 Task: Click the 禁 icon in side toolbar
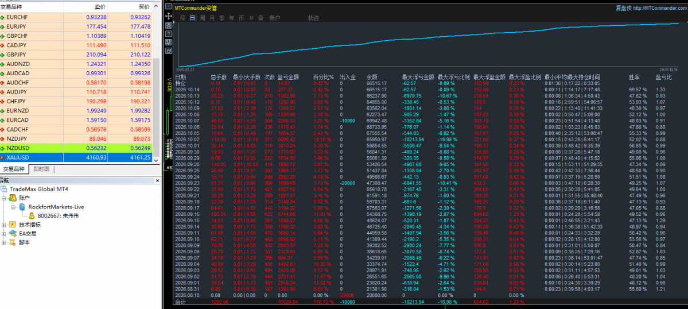coord(168,43)
